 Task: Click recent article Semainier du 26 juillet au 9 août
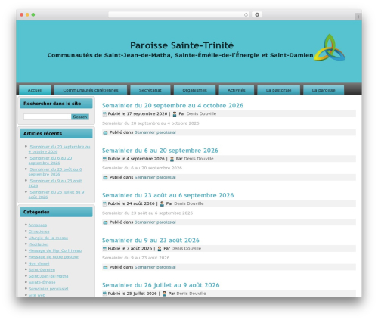pos(56,194)
